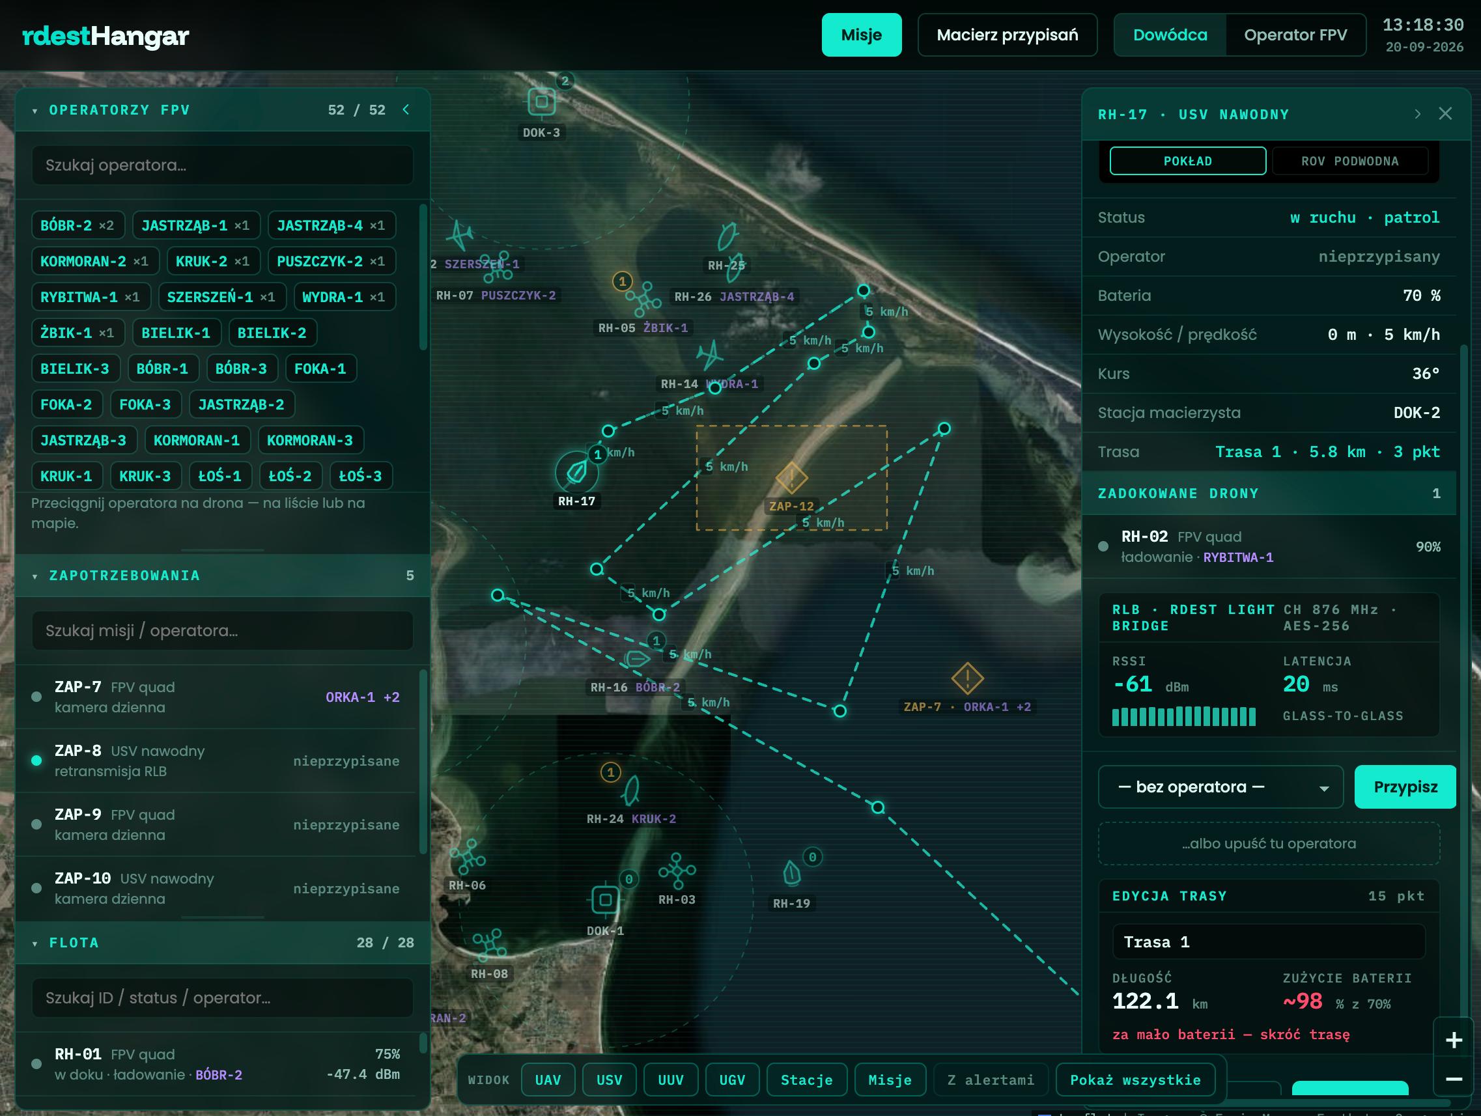The height and width of the screenshot is (1116, 1481).
Task: Go to next unit with right chevron
Action: coord(1417,114)
